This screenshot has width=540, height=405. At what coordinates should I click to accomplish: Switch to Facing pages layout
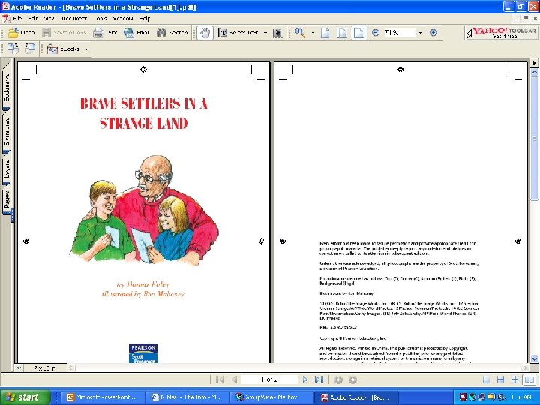(x=529, y=379)
